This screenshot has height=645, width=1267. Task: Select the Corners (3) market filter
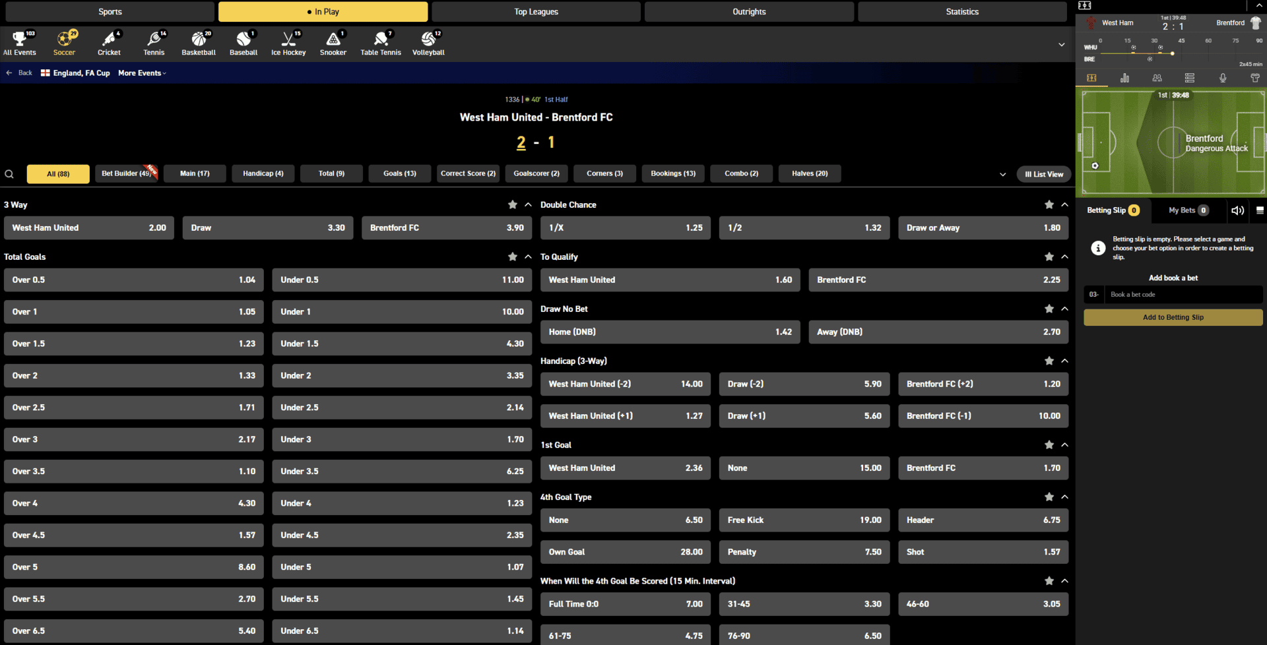604,173
